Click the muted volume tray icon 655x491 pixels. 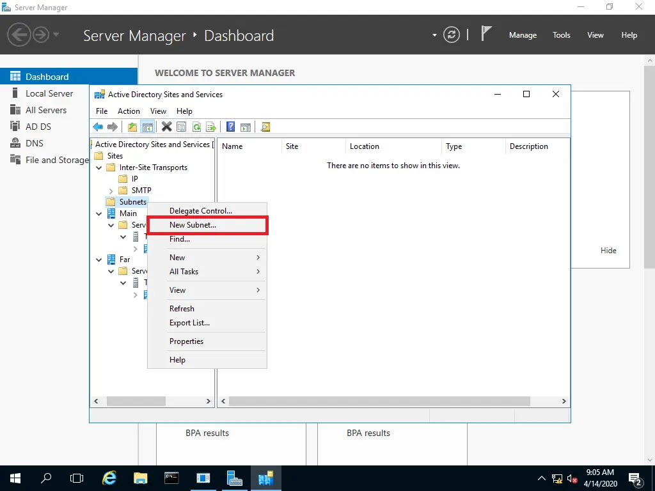[x=572, y=478]
